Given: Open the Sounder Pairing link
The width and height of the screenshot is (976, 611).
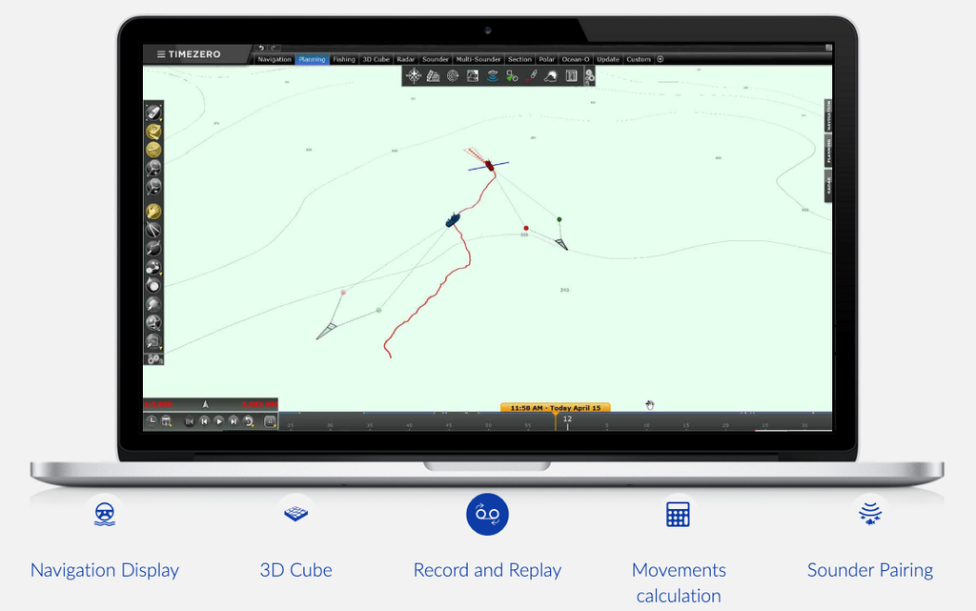Looking at the screenshot, I should 869,570.
